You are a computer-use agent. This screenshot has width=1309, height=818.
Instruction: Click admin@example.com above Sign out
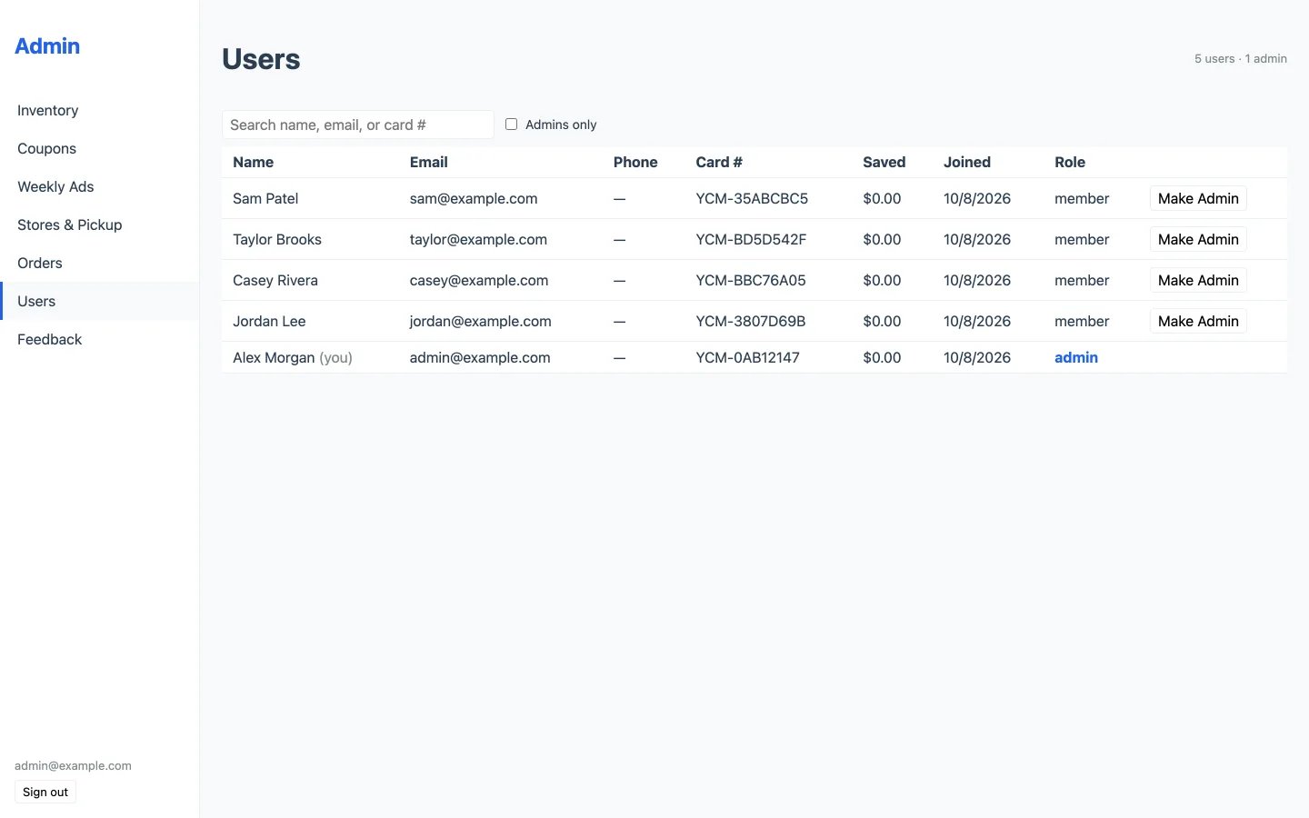pos(73,765)
